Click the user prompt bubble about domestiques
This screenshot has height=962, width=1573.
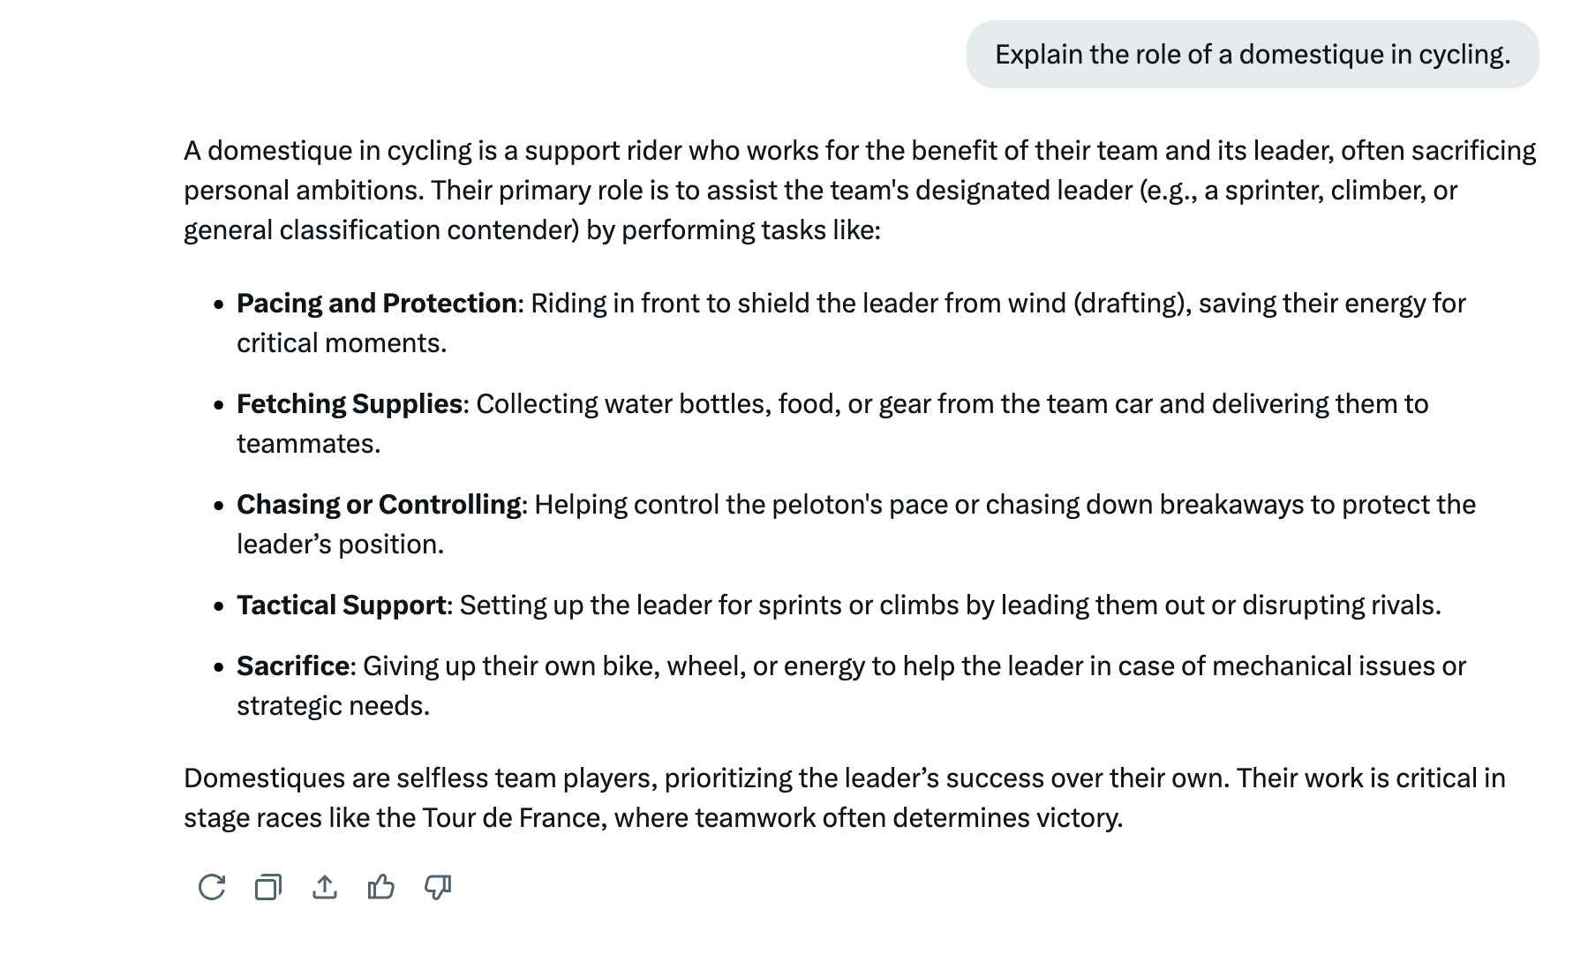pos(1252,55)
